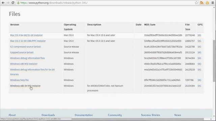The height and width of the screenshot is (121, 216).
Task: Open Windows help file link
Action: pyautogui.click(x=19, y=80)
